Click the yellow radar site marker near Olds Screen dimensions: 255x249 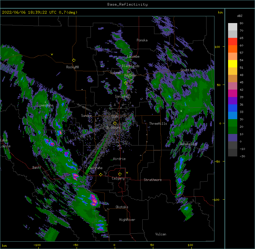click(x=115, y=123)
